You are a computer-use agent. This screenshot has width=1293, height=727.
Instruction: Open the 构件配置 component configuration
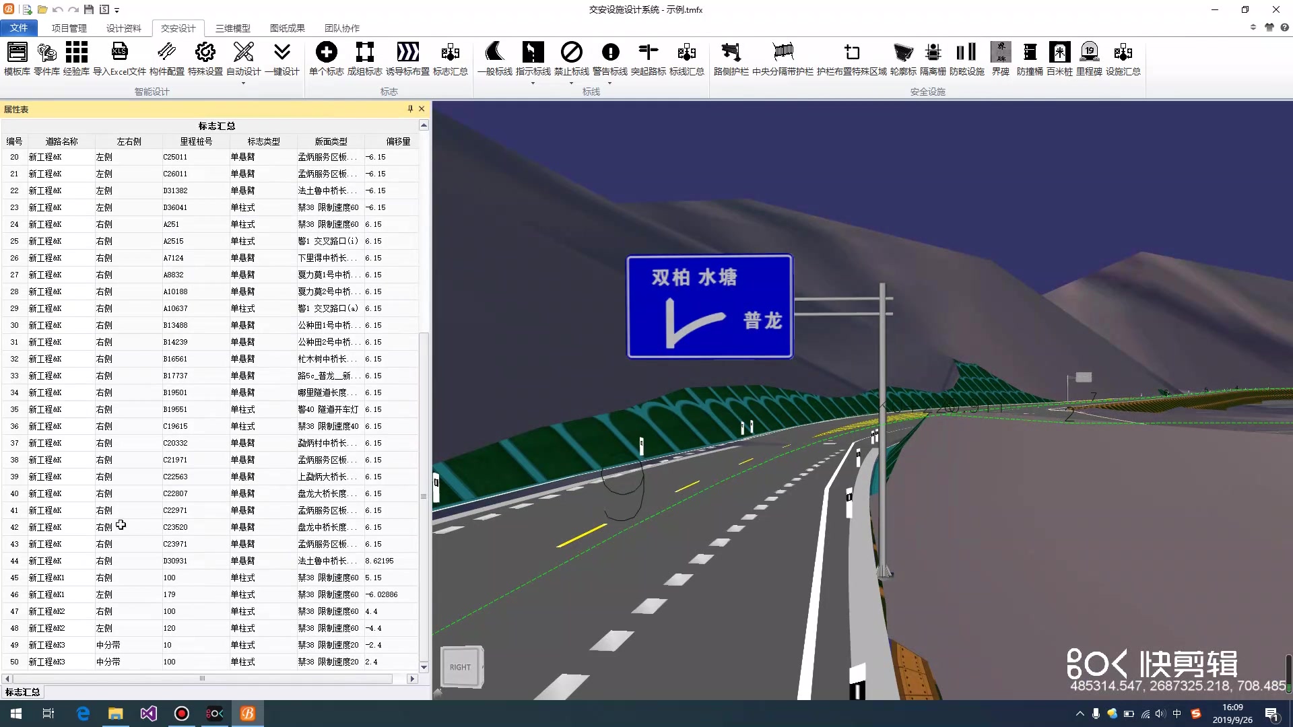click(166, 61)
